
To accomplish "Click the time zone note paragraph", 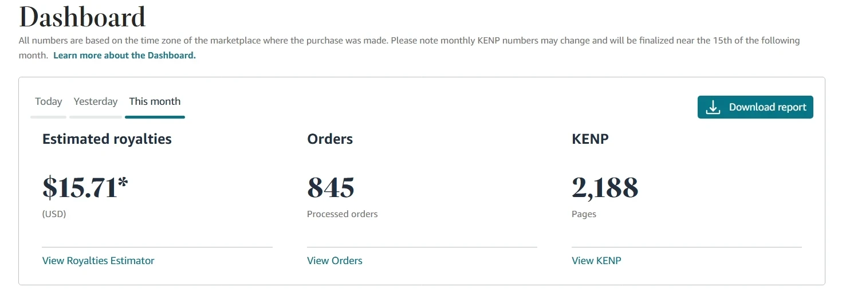I will point(401,41).
